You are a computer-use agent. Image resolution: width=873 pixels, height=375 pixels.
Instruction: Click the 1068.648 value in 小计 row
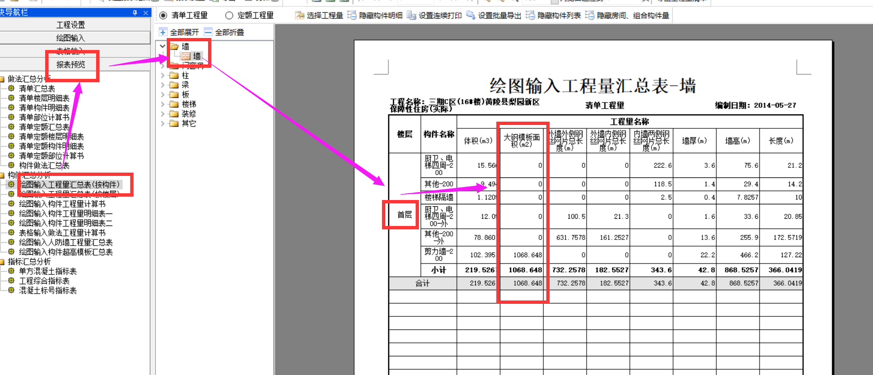(525, 270)
